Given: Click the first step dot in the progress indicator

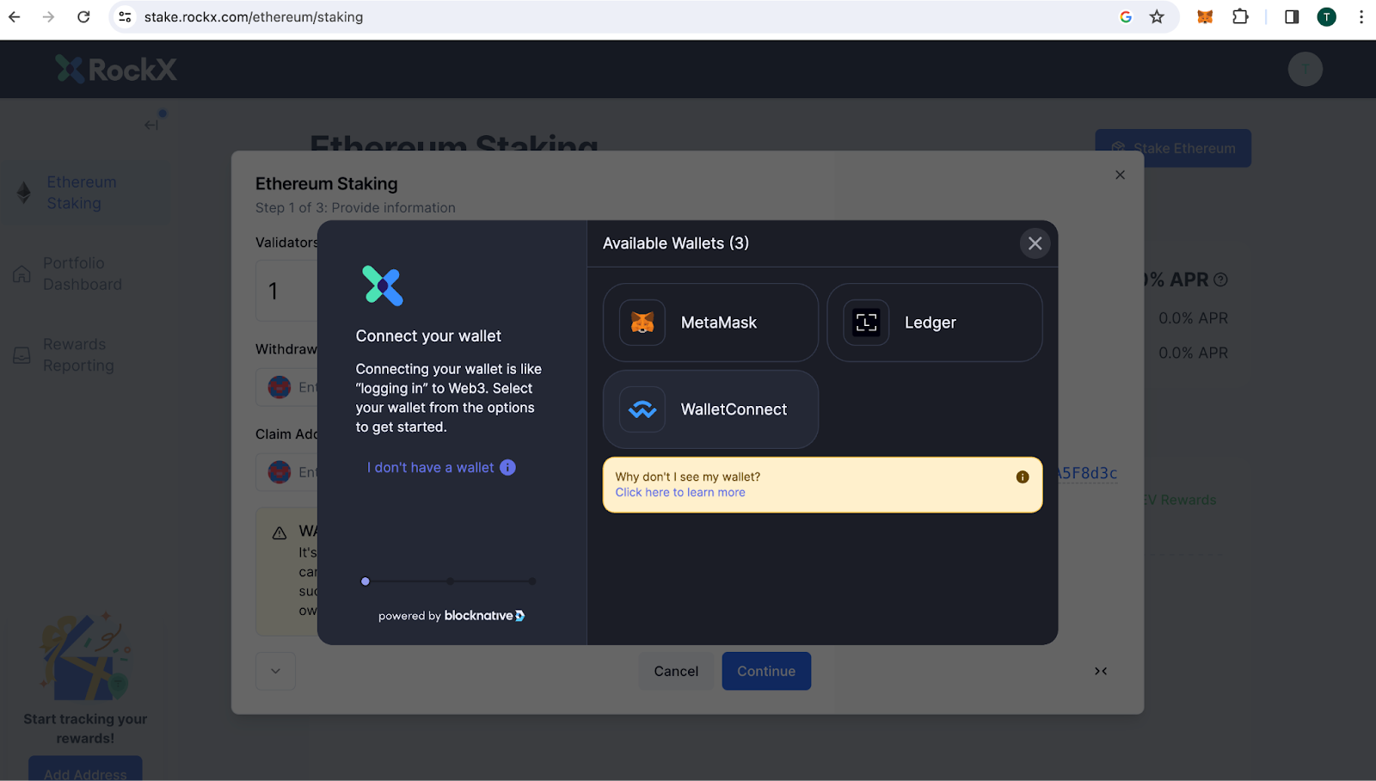Looking at the screenshot, I should [365, 581].
